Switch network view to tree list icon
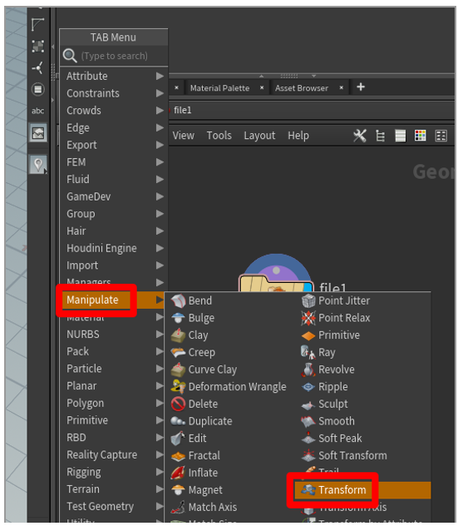The width and height of the screenshot is (458, 526). tap(380, 136)
